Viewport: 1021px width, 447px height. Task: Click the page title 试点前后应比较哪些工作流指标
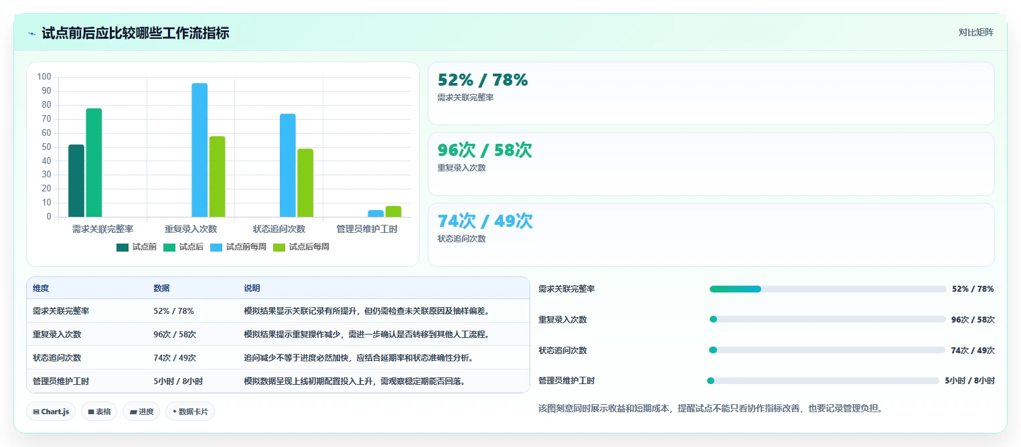[x=135, y=33]
